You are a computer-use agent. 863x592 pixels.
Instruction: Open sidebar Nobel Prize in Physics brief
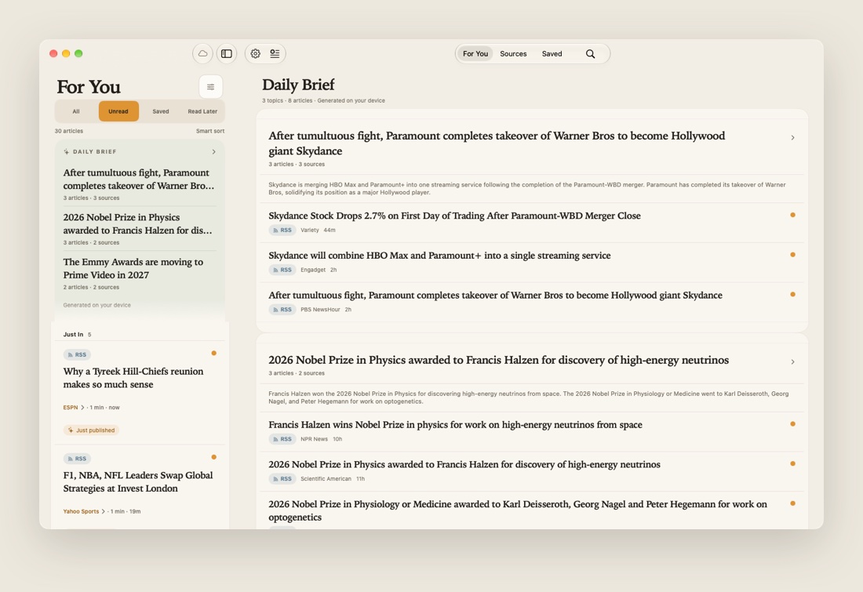(x=139, y=229)
